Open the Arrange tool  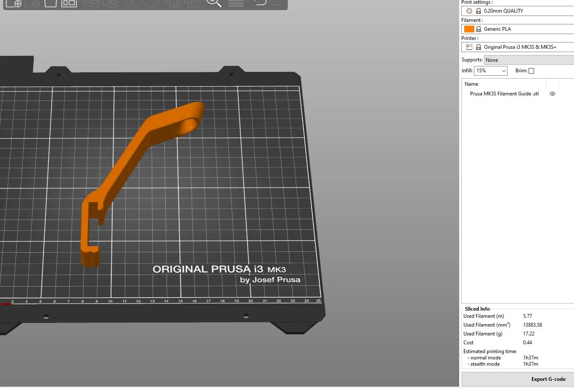[69, 3]
